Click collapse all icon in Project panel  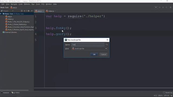point(25,11)
